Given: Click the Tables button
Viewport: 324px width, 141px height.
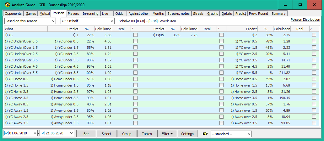Looking at the screenshot, I should coord(147,134).
